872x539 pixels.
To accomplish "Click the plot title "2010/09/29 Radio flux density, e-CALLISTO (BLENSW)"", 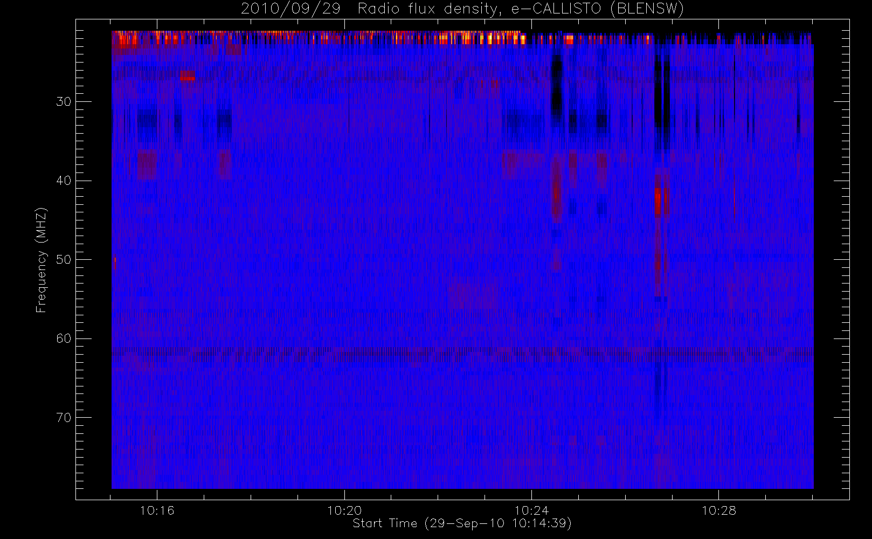I will click(x=462, y=9).
